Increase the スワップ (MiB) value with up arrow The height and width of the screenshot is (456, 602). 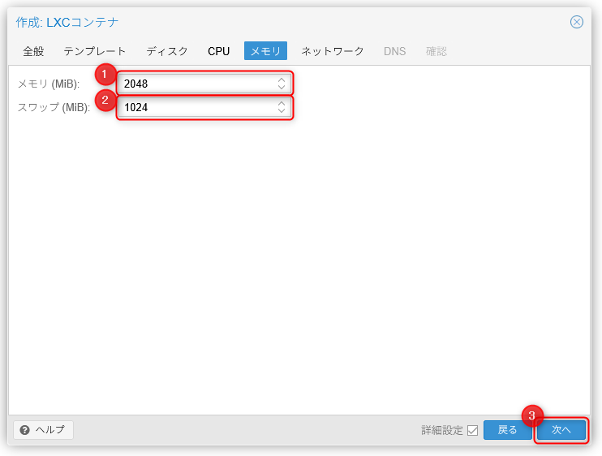[281, 103]
